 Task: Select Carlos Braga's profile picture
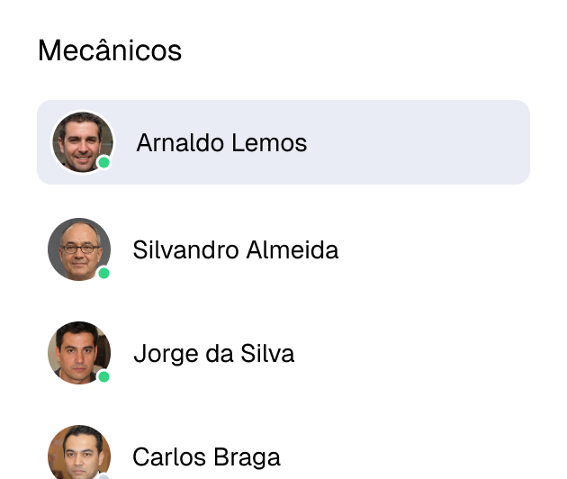coord(78,453)
